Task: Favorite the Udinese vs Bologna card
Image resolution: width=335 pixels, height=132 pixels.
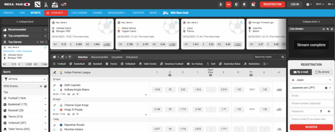Action: (110, 22)
